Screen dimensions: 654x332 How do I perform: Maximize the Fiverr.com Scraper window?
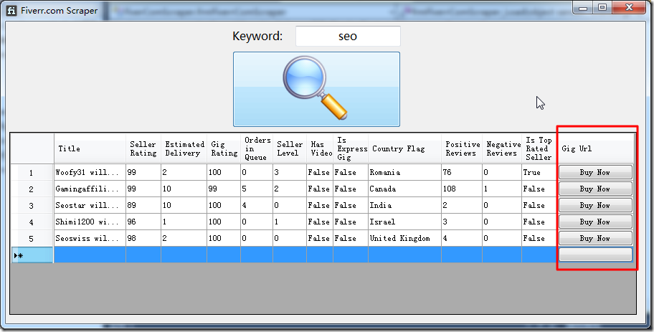[602, 7]
